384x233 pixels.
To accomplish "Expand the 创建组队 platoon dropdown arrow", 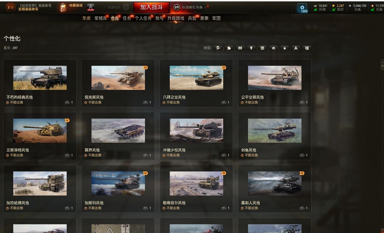I will (104, 7).
